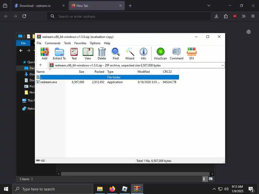
Task: Click the Add archive toolbar icon
Action: point(45,54)
